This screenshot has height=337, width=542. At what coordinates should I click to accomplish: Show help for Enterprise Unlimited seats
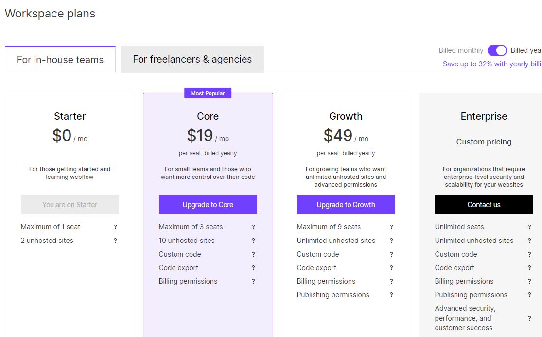click(529, 227)
